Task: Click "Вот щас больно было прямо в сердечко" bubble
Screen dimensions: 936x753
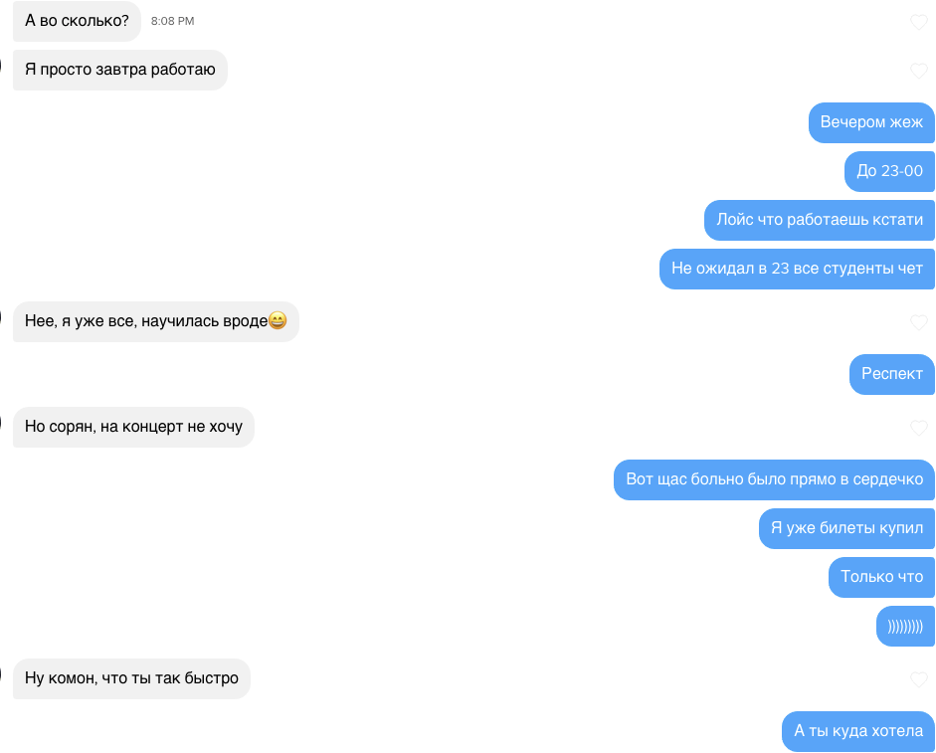Action: tap(774, 479)
